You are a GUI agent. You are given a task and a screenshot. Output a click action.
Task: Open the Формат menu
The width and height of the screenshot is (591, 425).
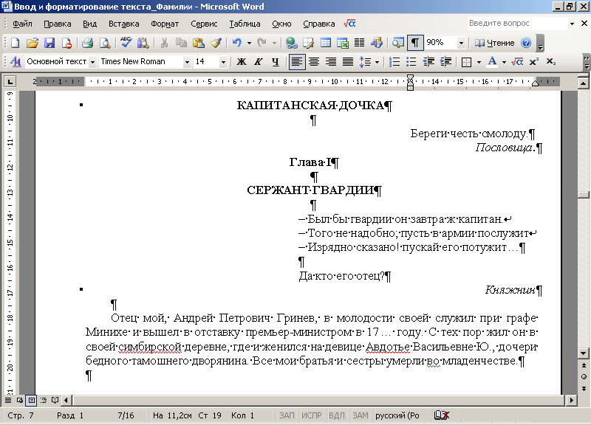point(165,24)
